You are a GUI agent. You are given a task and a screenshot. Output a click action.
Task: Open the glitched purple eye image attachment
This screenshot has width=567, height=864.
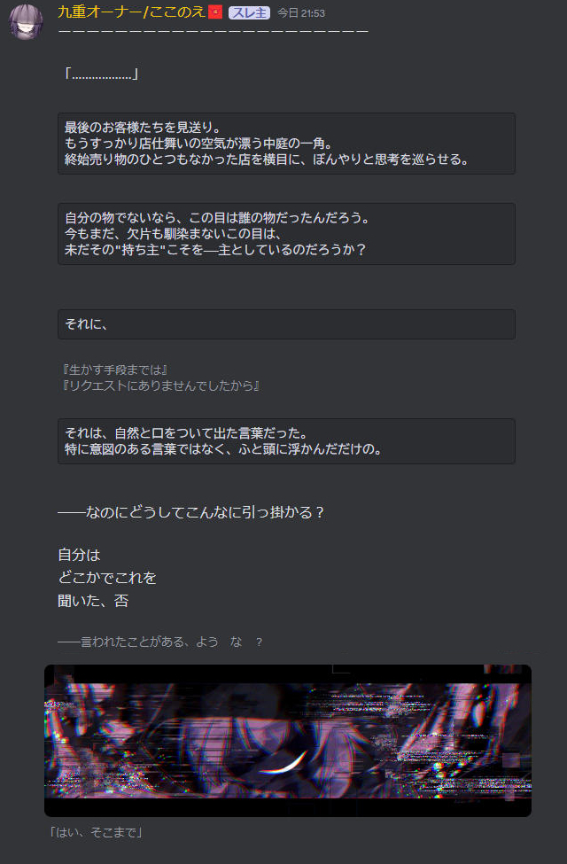click(288, 741)
